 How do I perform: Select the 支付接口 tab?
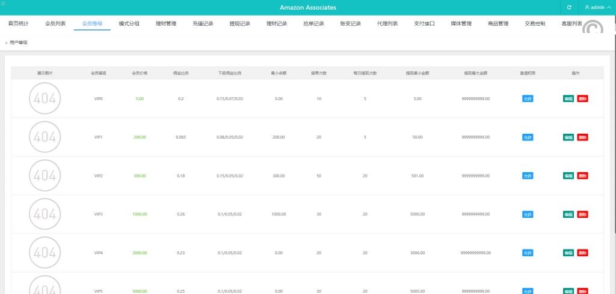click(x=424, y=23)
